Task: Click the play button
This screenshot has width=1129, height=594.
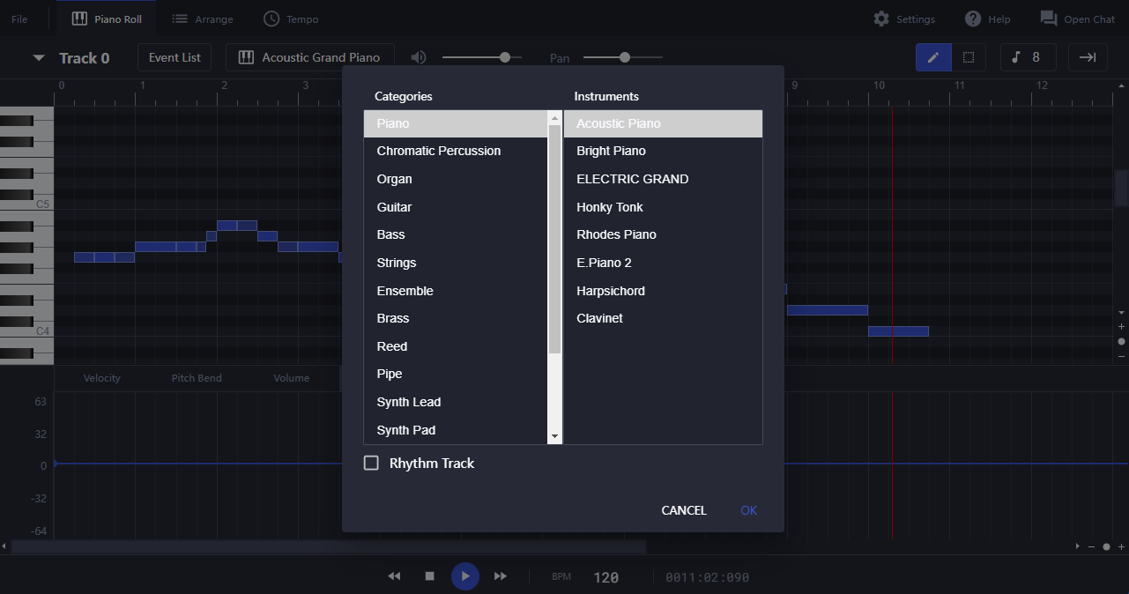Action: 465,576
